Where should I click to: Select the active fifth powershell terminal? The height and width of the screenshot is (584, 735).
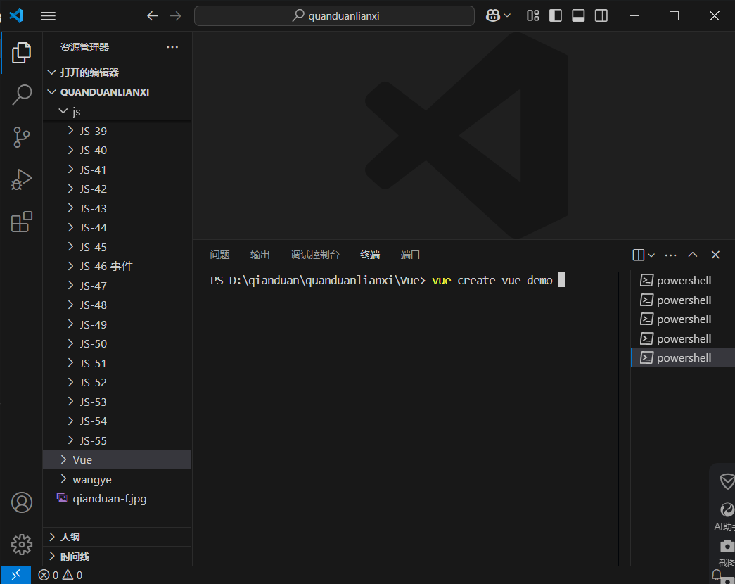(x=683, y=358)
